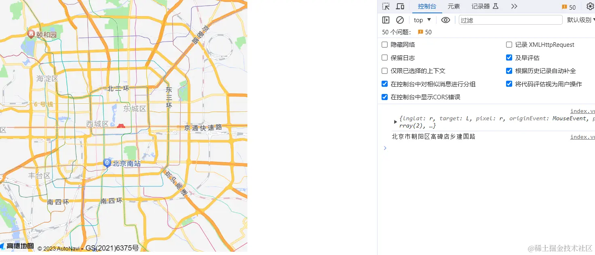Click the 海淀区 label on the map

point(47,79)
